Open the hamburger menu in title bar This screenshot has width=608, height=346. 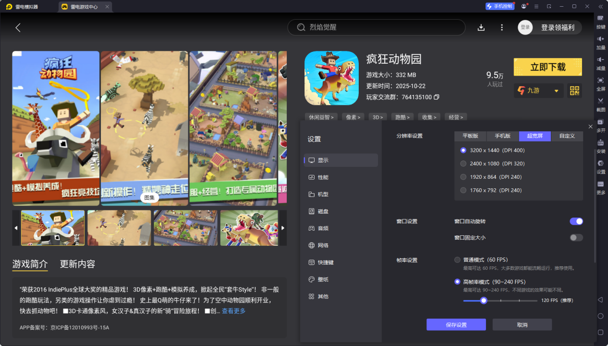tap(536, 6)
